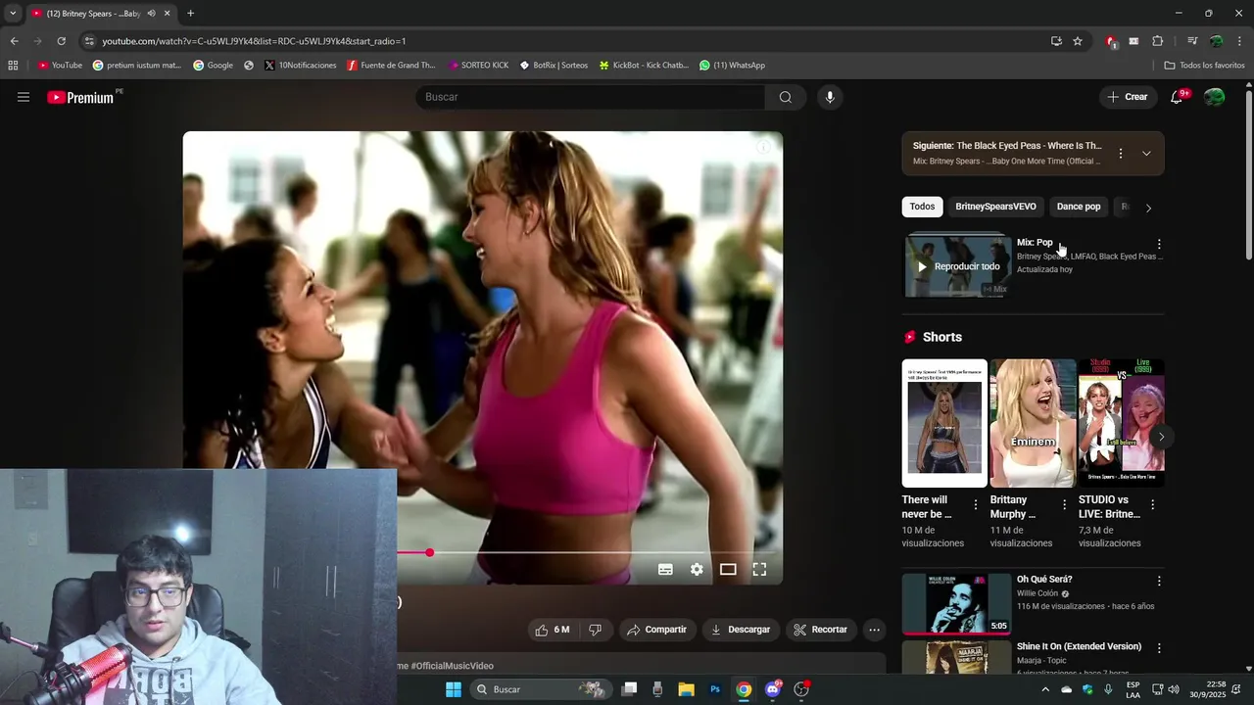Open more options for Mix: Pop
The width and height of the screenshot is (1254, 705).
[x=1159, y=244]
